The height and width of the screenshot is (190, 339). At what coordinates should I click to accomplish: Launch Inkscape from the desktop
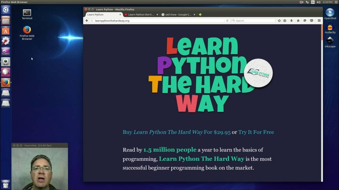pos(330,42)
